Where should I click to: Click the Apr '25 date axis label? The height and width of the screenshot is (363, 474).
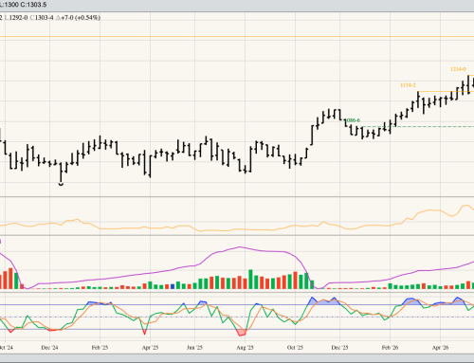point(150,348)
